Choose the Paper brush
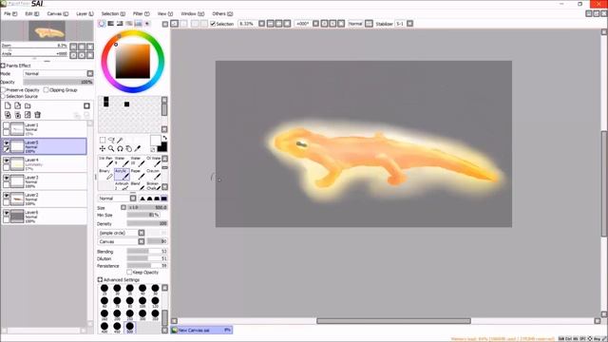The image size is (608, 342). pyautogui.click(x=138, y=174)
